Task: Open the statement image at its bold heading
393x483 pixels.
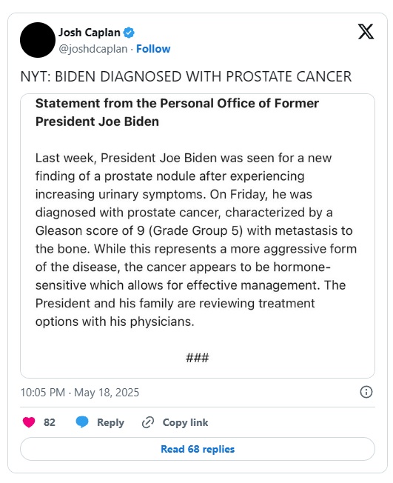Action: pos(177,113)
